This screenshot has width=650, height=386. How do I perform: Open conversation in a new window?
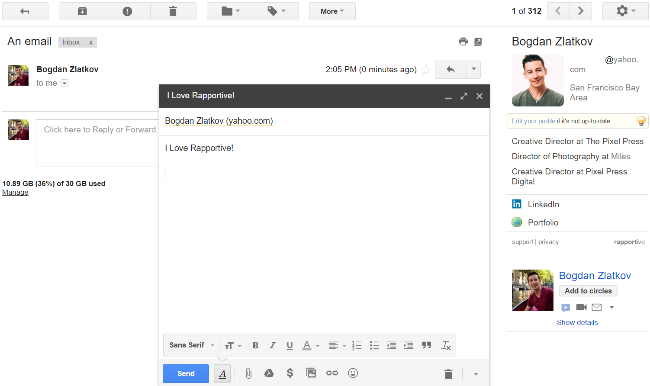coord(478,42)
